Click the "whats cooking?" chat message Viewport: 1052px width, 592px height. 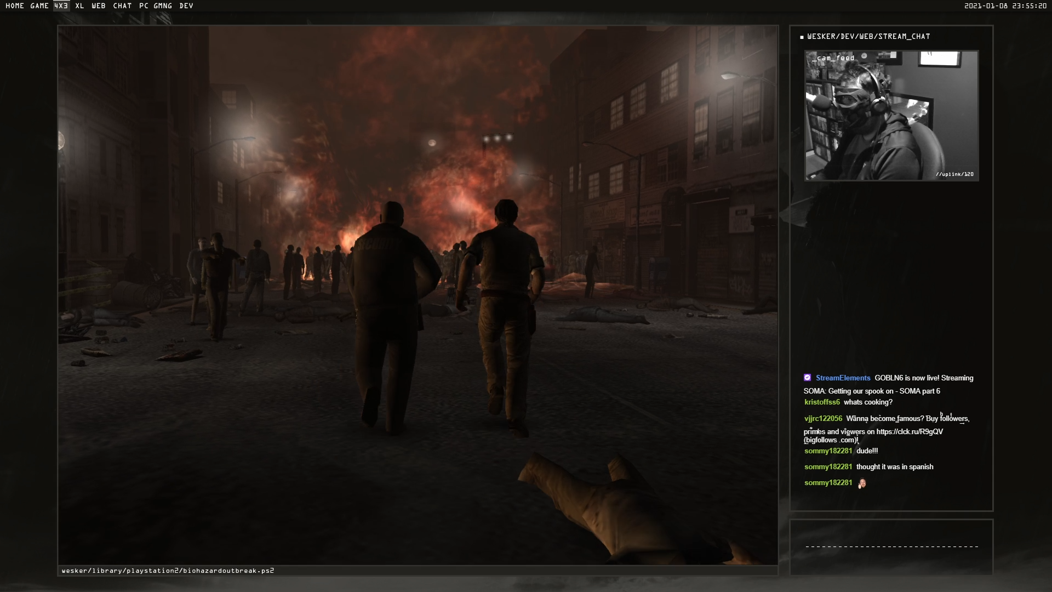pos(868,402)
